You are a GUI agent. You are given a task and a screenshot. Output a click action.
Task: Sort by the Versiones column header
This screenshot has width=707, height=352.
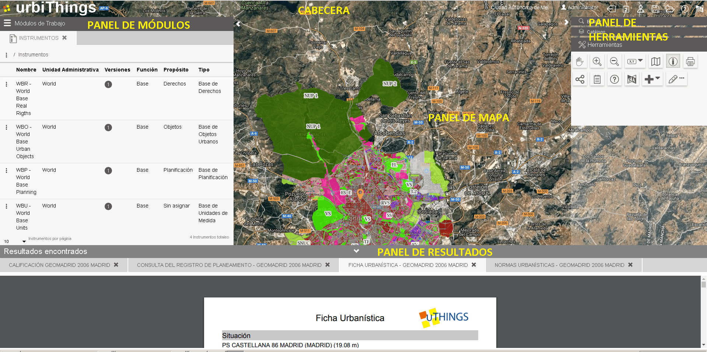(117, 70)
